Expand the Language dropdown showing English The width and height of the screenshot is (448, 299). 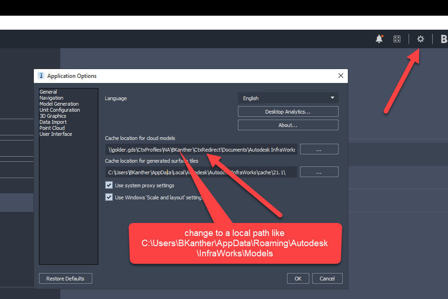pos(288,98)
